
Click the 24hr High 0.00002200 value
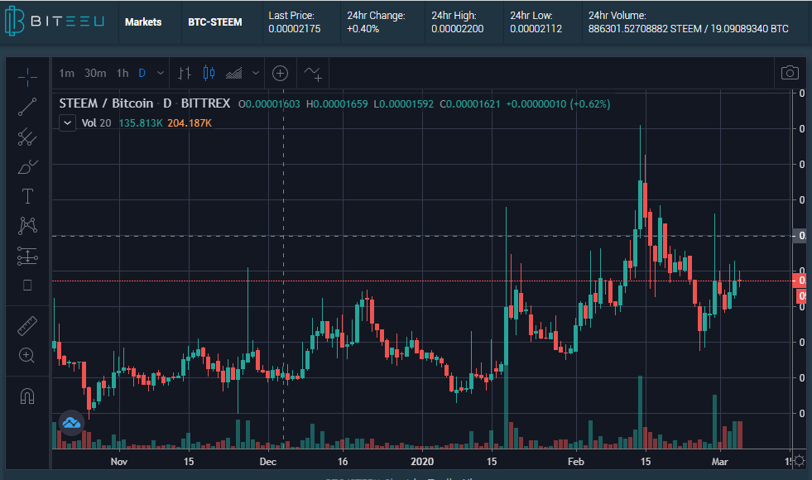pyautogui.click(x=457, y=29)
